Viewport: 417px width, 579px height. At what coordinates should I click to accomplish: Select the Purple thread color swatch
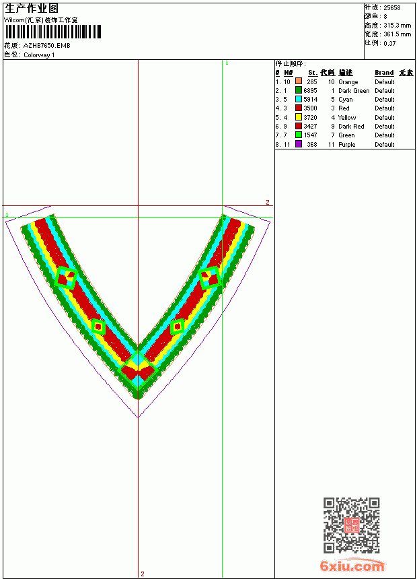coord(299,144)
